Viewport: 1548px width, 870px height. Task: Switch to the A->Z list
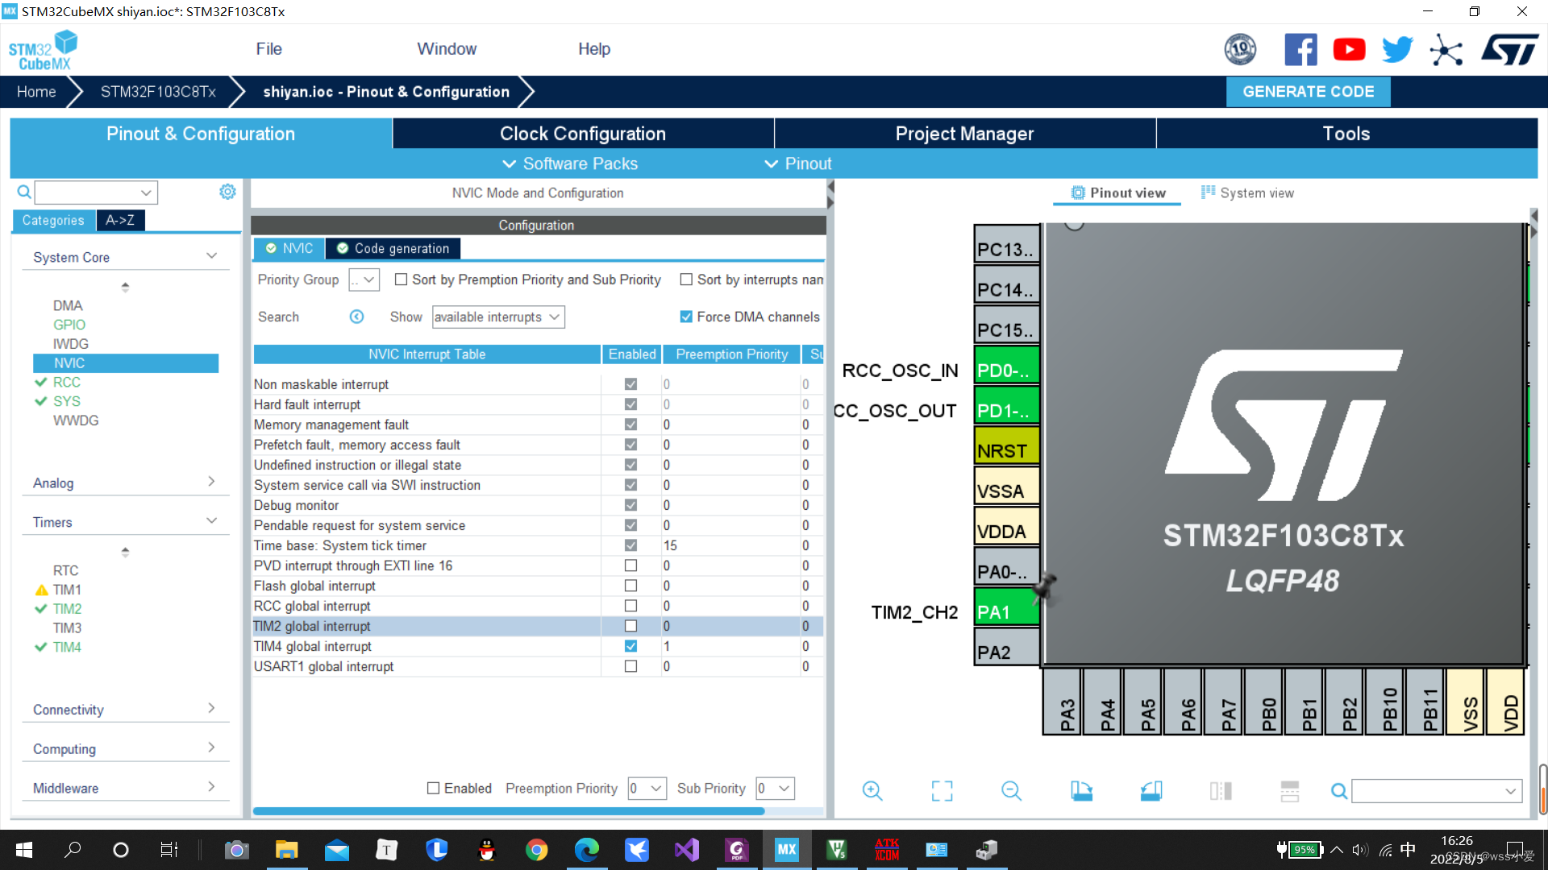120,220
